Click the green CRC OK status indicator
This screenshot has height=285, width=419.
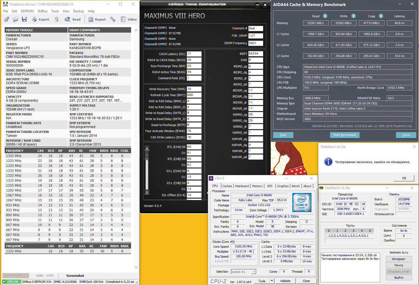(x=12, y=282)
